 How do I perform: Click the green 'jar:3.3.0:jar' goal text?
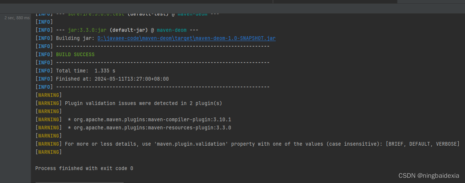(x=87, y=30)
